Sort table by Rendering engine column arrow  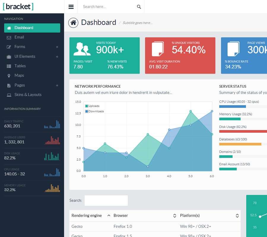tap(109, 216)
